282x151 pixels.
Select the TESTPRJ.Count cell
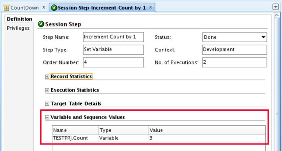tap(75, 138)
